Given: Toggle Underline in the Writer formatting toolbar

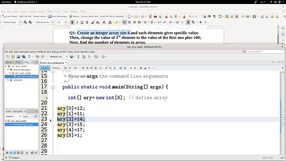Looking at the screenshot, I should (x=82, y=22).
